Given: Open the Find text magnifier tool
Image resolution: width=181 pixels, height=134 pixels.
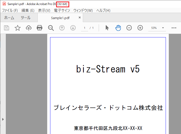Looking at the screenshot, I should (51, 28).
